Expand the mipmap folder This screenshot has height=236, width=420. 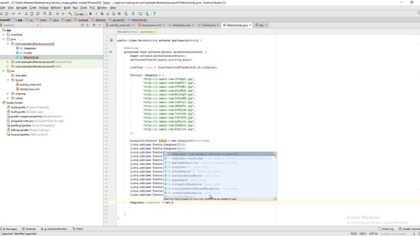(8, 94)
